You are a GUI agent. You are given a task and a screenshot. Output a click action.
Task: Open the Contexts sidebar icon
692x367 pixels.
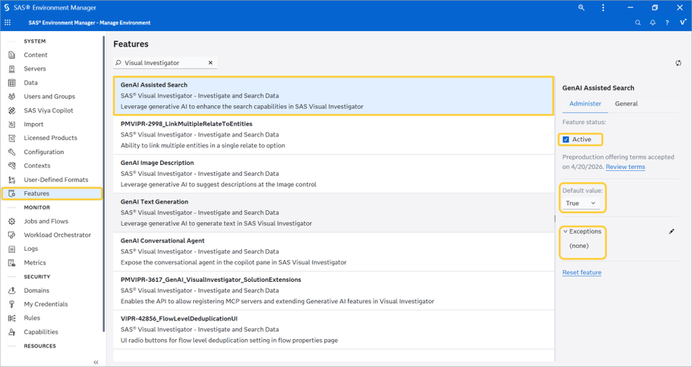pyautogui.click(x=12, y=166)
